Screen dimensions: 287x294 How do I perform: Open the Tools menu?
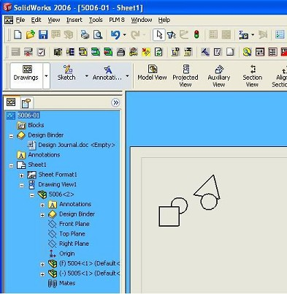click(96, 20)
